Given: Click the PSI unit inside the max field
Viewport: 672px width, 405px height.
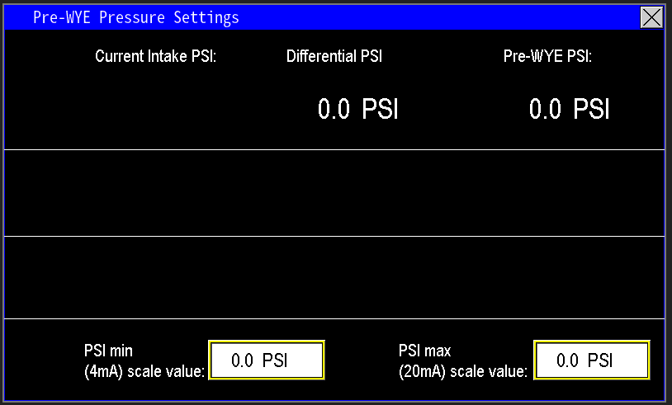Looking at the screenshot, I should tap(600, 360).
